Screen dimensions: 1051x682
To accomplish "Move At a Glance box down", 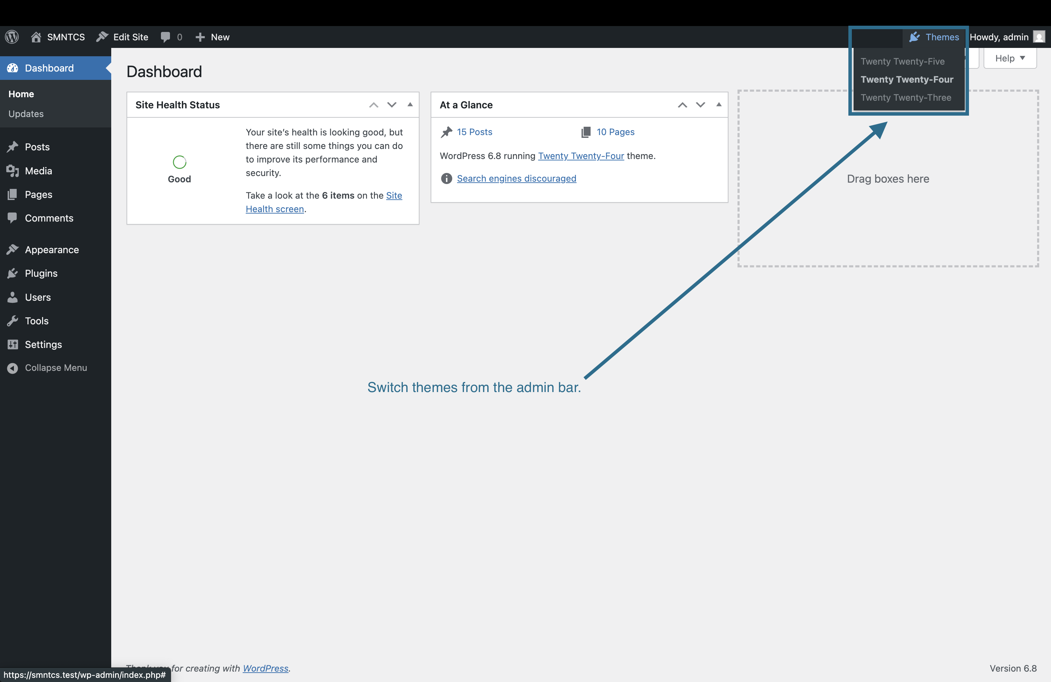I will 700,105.
